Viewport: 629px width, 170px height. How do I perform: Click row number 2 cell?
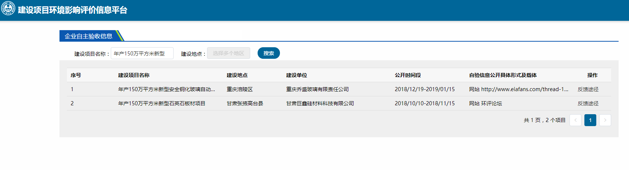pos(72,103)
